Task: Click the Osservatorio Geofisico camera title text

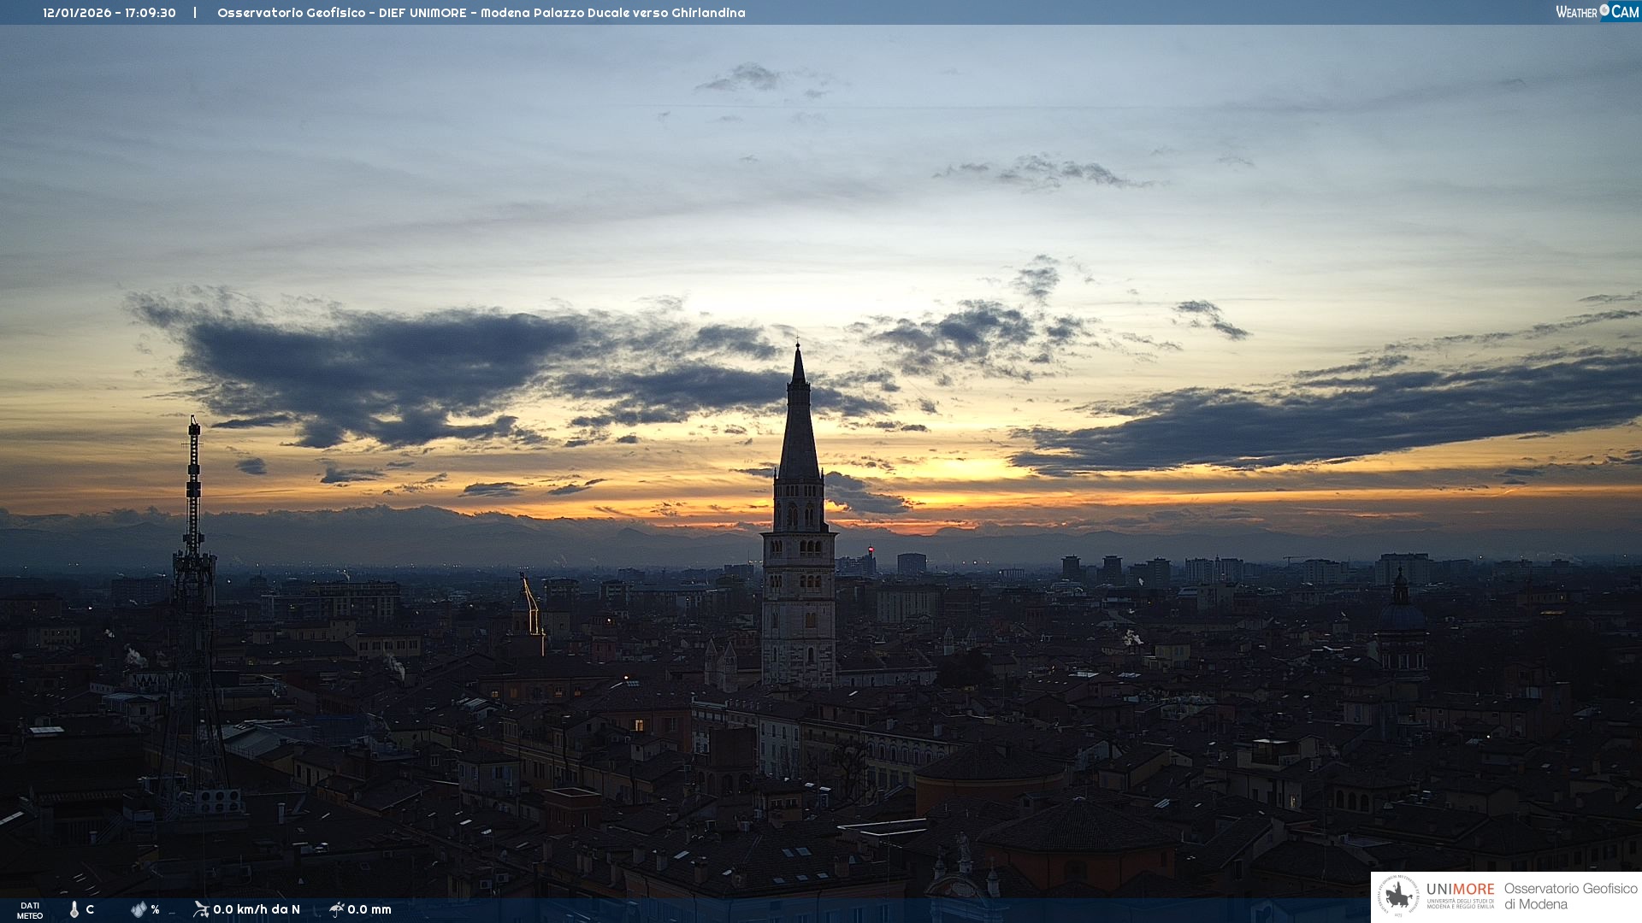Action: (x=481, y=13)
